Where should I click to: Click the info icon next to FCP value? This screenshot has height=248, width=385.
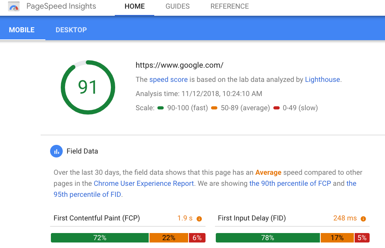pos(199,218)
